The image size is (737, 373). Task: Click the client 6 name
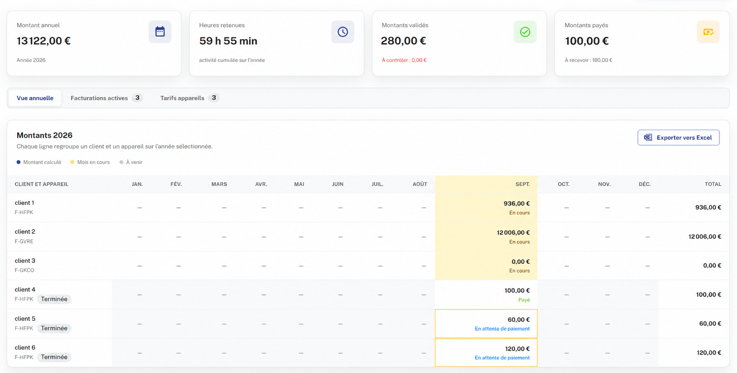(x=25, y=347)
